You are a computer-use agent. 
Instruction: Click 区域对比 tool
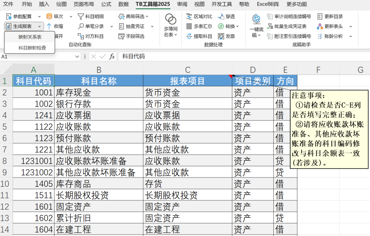(x=199, y=16)
